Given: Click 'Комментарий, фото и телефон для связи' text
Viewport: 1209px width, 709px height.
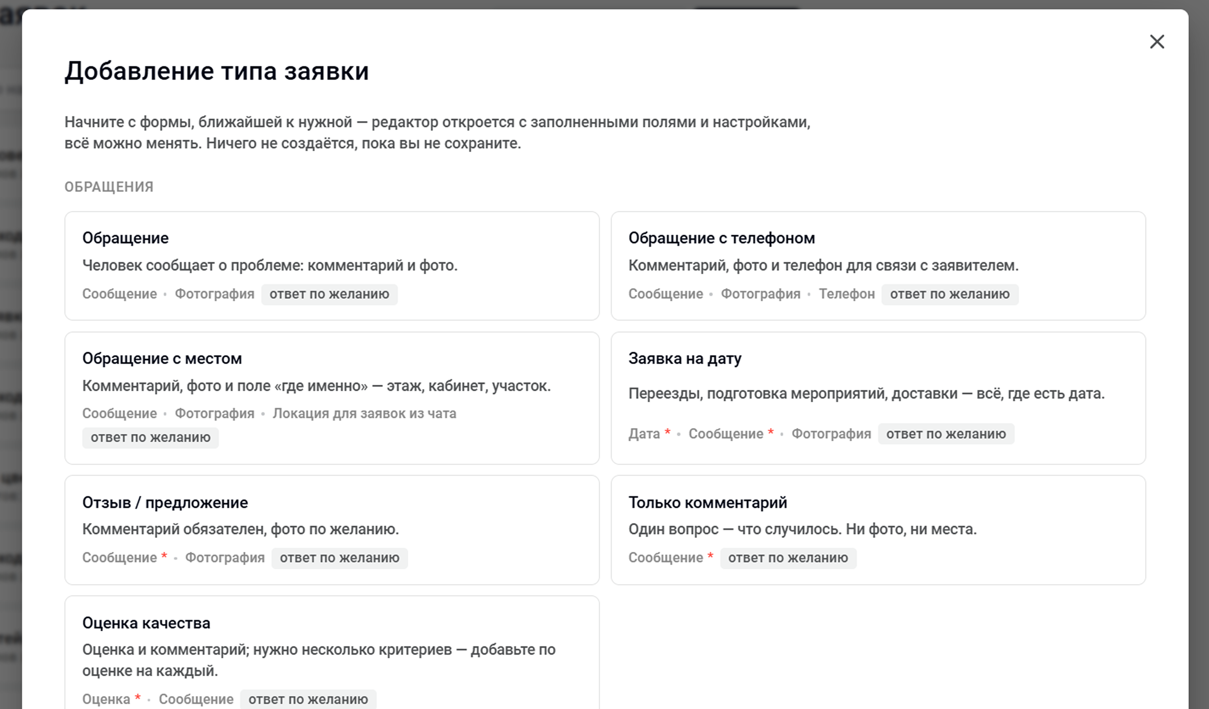Looking at the screenshot, I should coord(823,265).
